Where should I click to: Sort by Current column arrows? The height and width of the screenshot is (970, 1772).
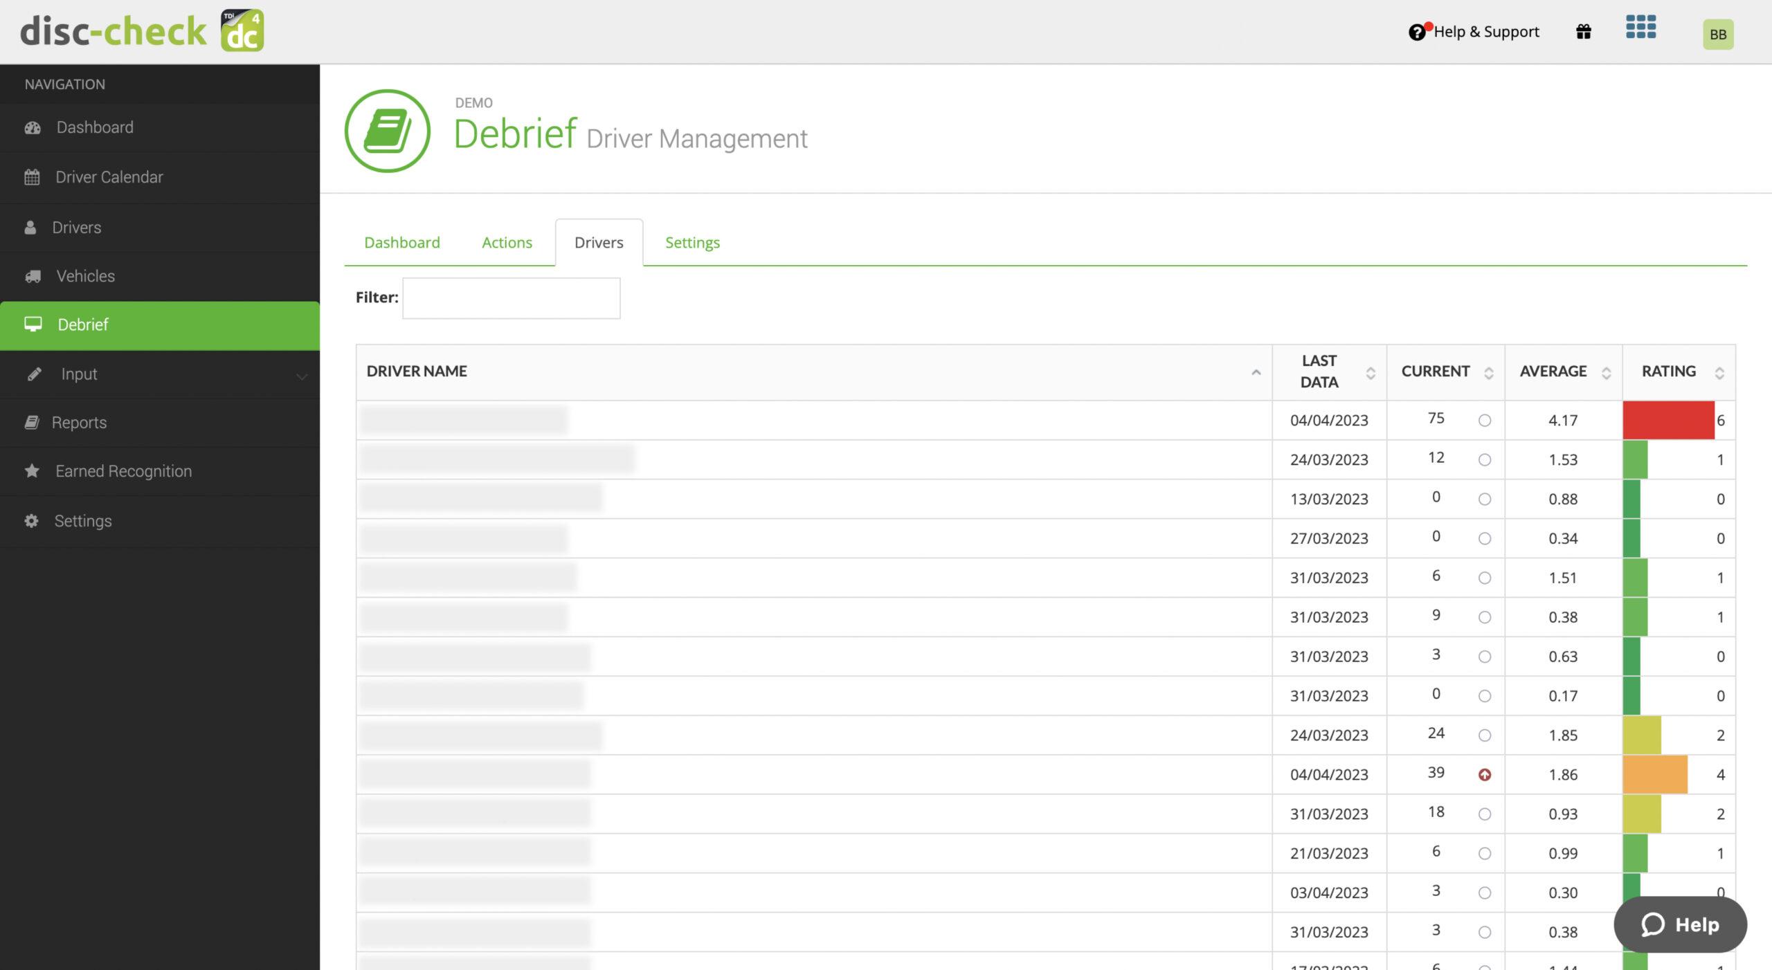pyautogui.click(x=1488, y=373)
